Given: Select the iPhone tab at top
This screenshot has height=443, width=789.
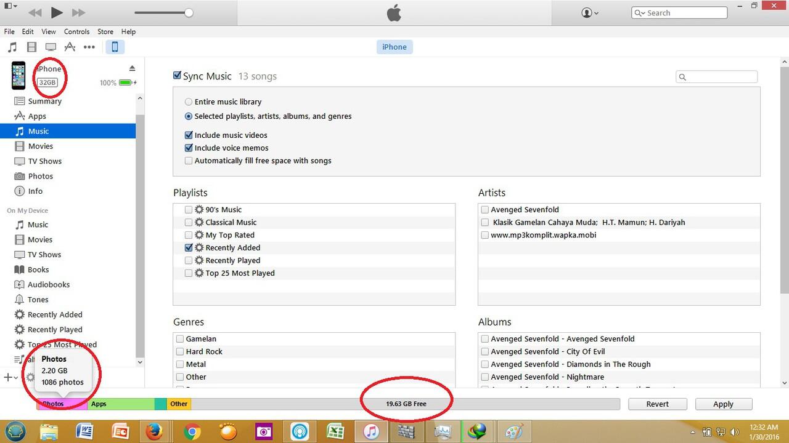Looking at the screenshot, I should (x=394, y=47).
